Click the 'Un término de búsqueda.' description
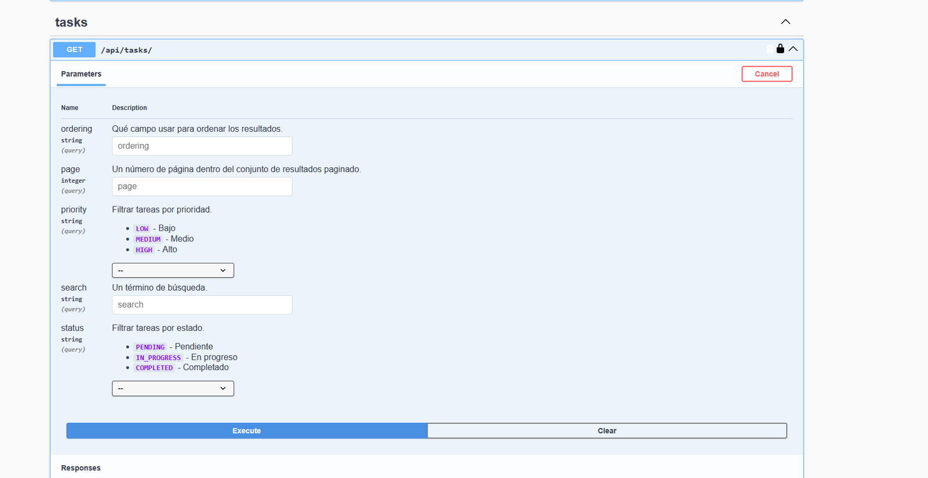 (x=159, y=288)
